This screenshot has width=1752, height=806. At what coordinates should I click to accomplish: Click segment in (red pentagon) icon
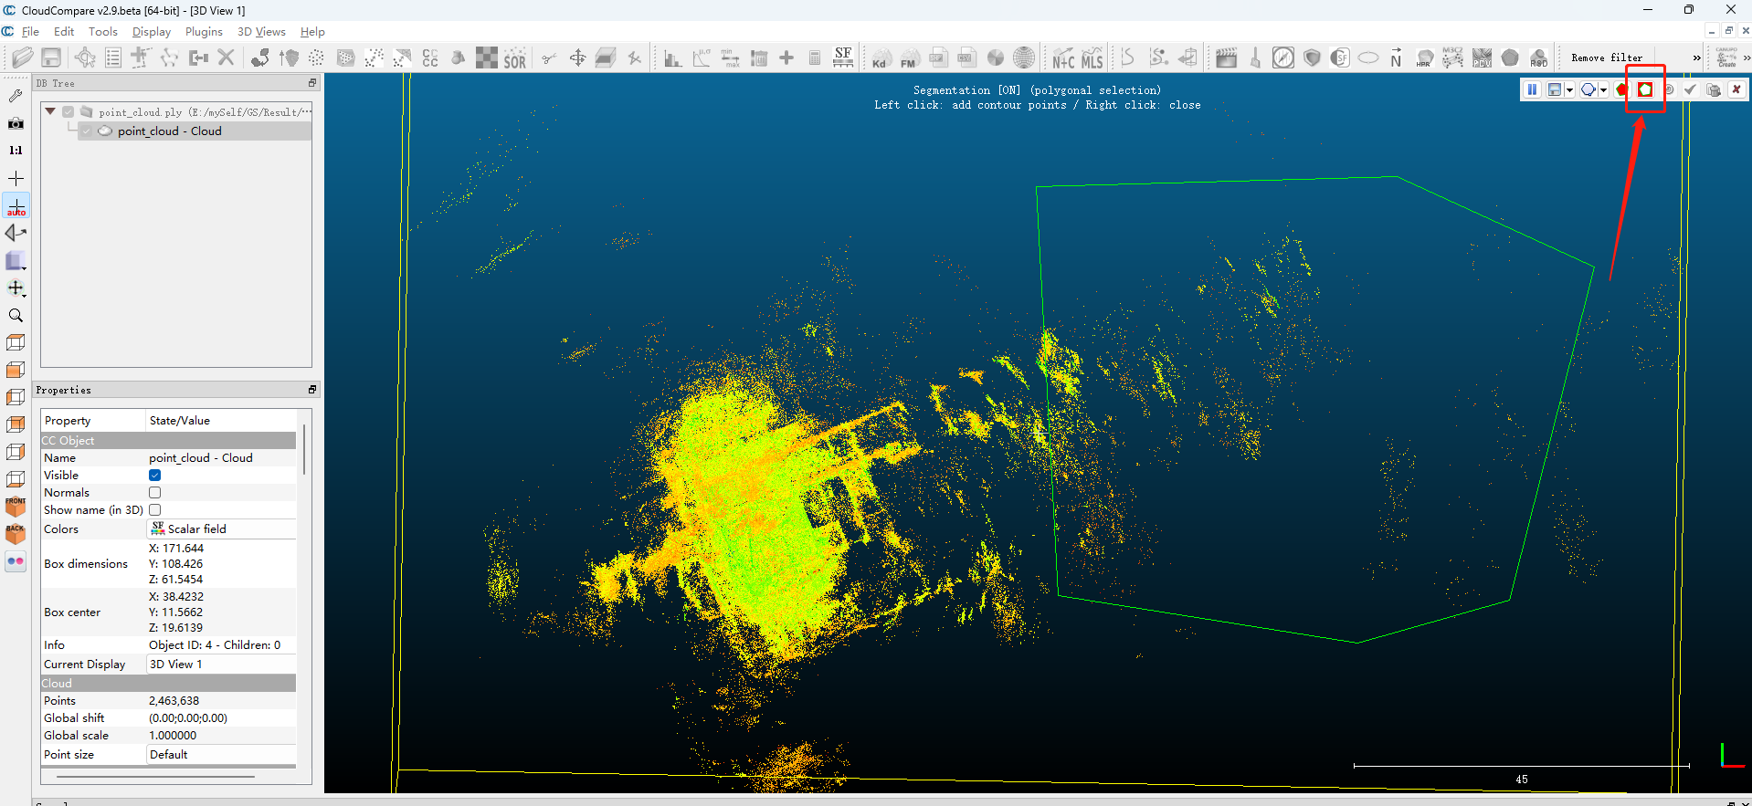click(x=1621, y=89)
